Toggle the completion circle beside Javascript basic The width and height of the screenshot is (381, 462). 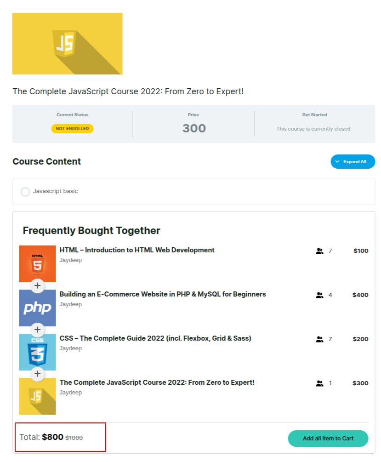tap(25, 192)
